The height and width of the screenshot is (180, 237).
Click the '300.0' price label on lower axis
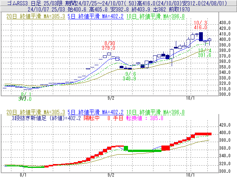225,171
